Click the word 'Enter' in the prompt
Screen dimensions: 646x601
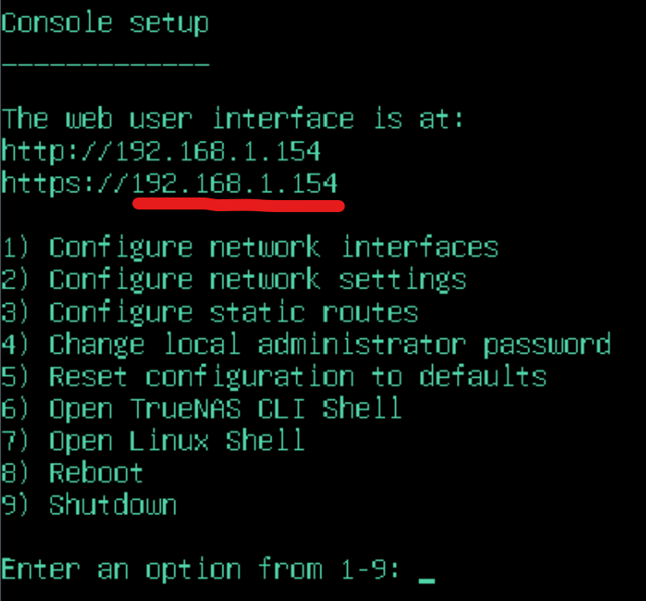40,569
